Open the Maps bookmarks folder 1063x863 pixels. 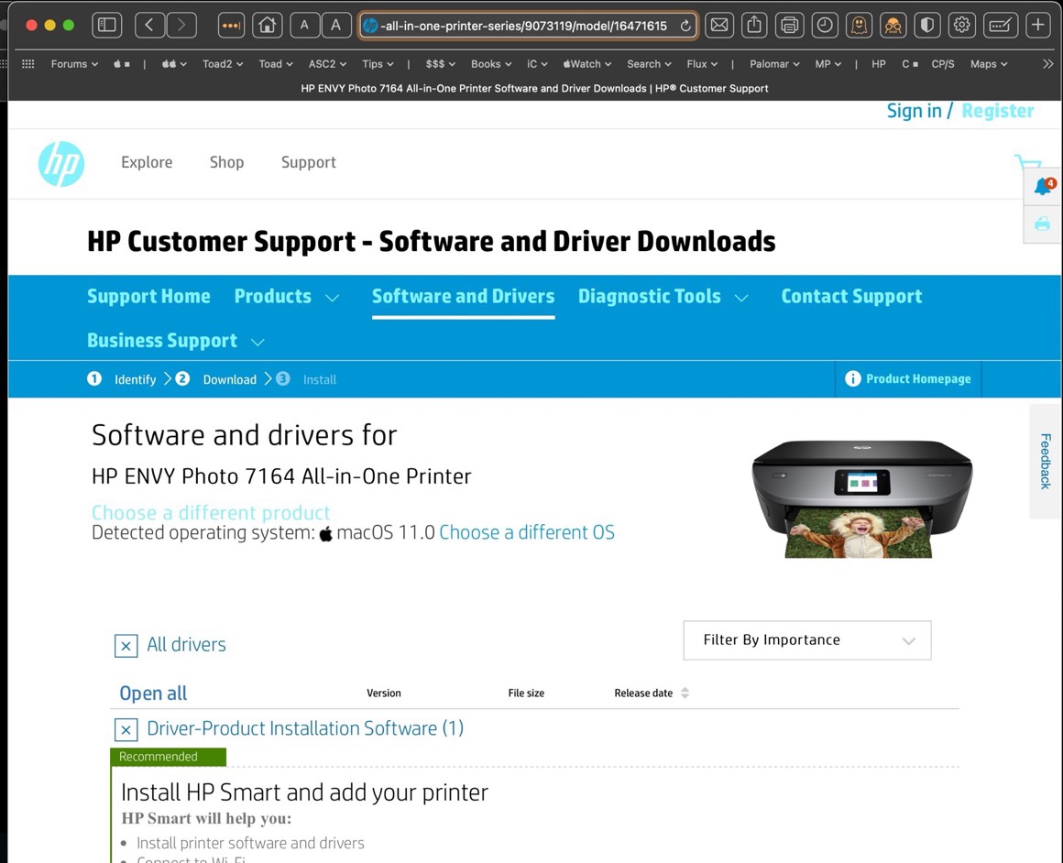coord(989,64)
